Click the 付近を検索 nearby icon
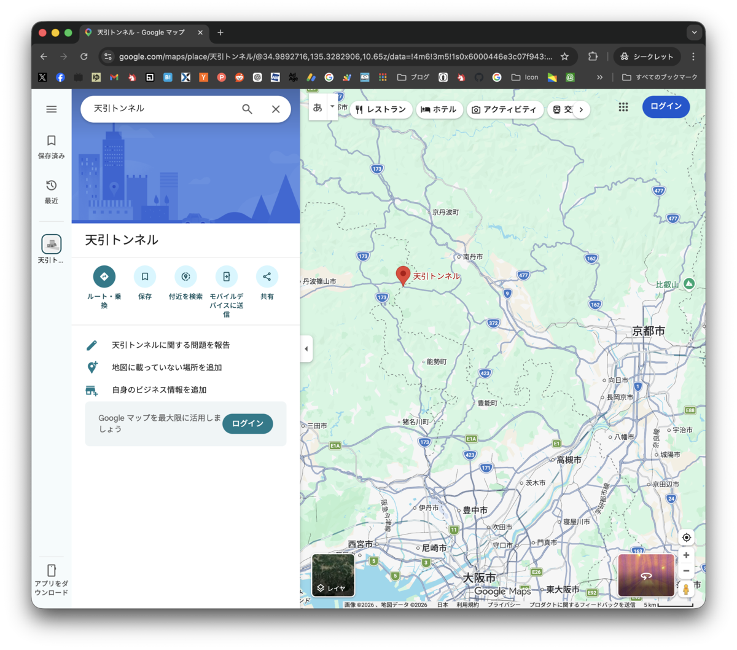 [185, 276]
